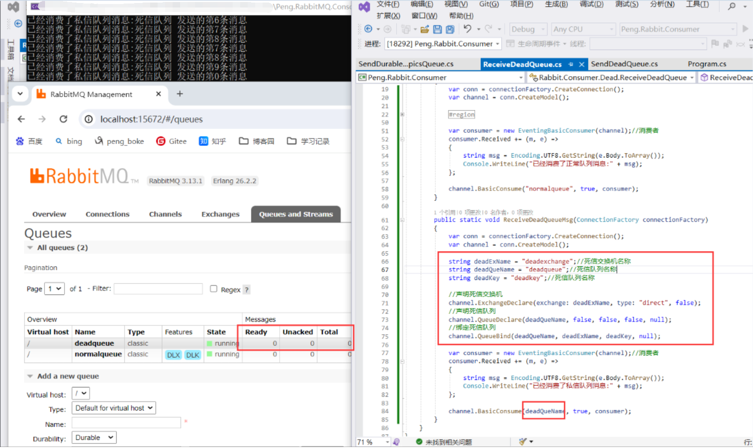Image resolution: width=753 pixels, height=448 pixels.
Task: Open the queue Type dropdown
Action: pyautogui.click(x=114, y=408)
